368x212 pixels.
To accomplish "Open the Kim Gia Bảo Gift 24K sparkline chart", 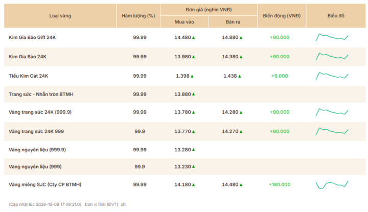I will click(332, 37).
